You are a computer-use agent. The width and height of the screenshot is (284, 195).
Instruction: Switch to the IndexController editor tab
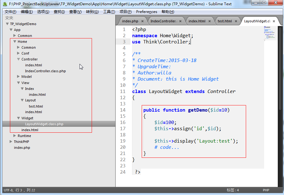163,21
